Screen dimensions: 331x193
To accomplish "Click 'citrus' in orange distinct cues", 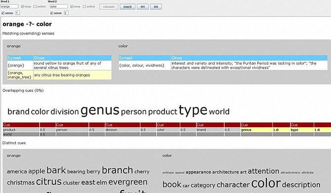I will [x=49, y=182].
